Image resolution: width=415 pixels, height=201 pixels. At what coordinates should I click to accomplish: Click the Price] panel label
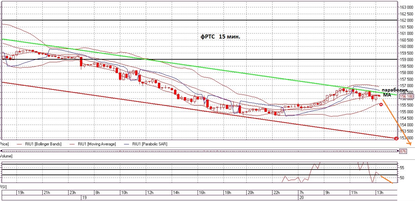pyautogui.click(x=4, y=144)
